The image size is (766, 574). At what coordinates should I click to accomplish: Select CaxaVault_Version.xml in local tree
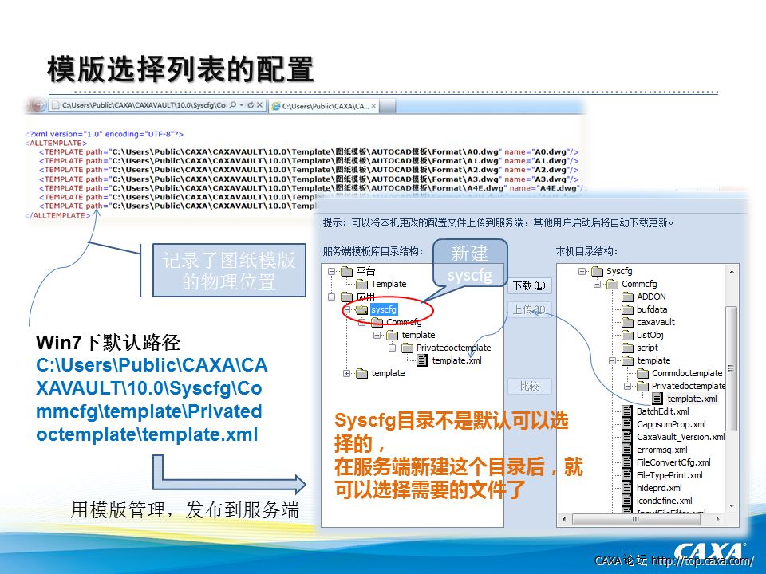tap(681, 437)
